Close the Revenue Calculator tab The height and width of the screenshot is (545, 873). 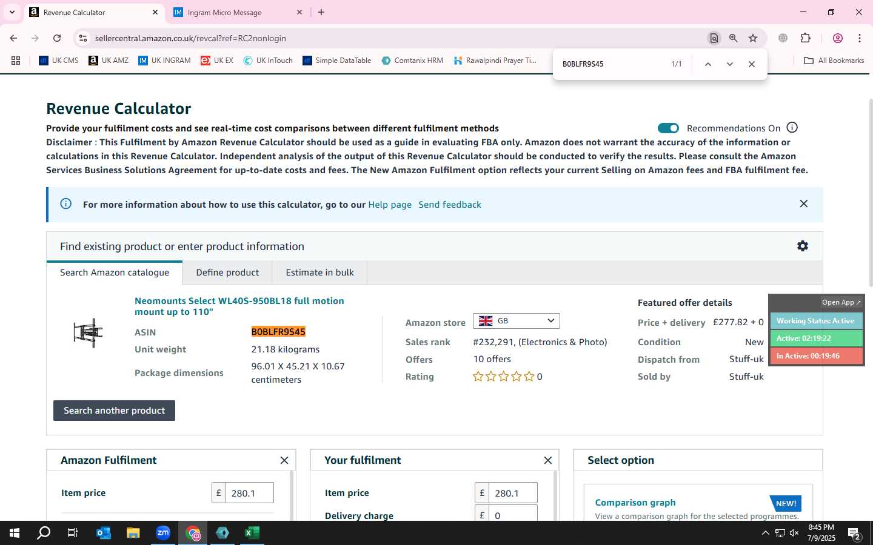point(155,12)
